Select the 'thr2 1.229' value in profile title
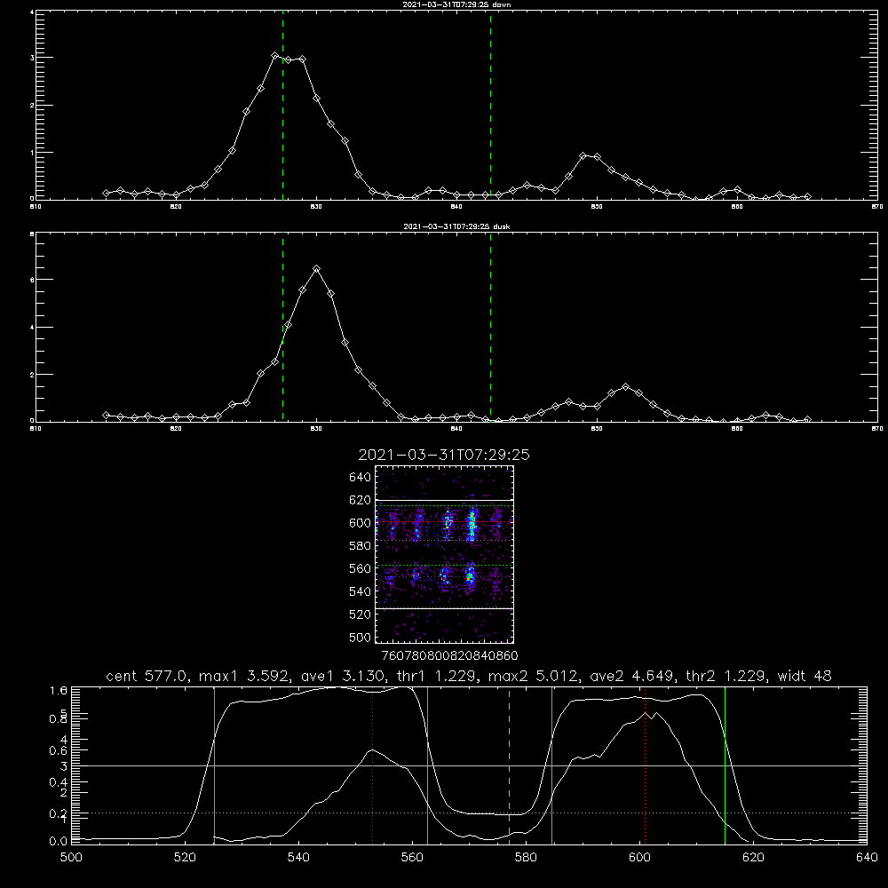Viewport: 888px width, 888px height. [x=726, y=676]
